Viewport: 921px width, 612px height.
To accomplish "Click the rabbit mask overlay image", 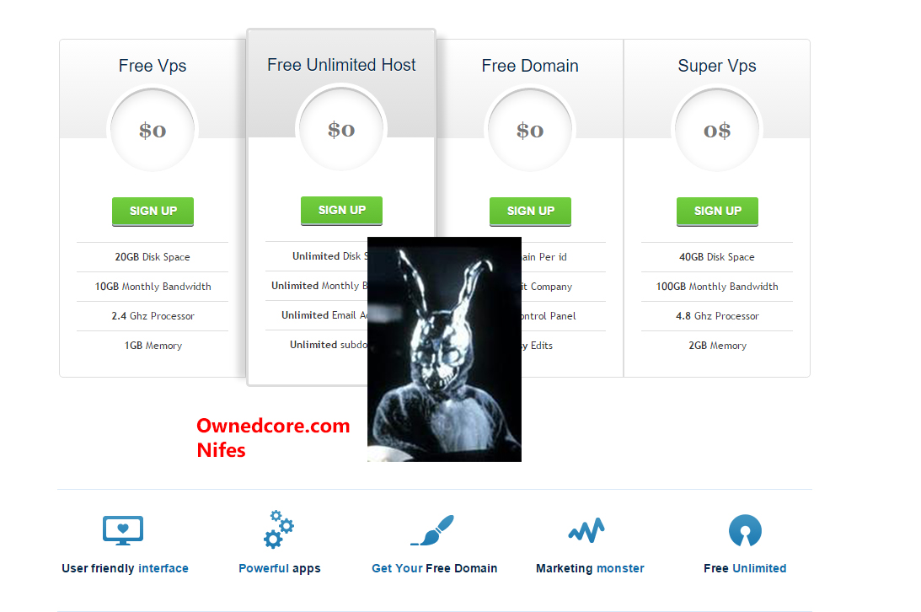I will (x=444, y=349).
